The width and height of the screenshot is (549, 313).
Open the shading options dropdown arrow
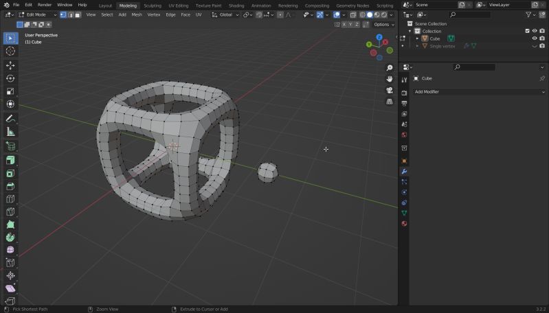click(392, 14)
